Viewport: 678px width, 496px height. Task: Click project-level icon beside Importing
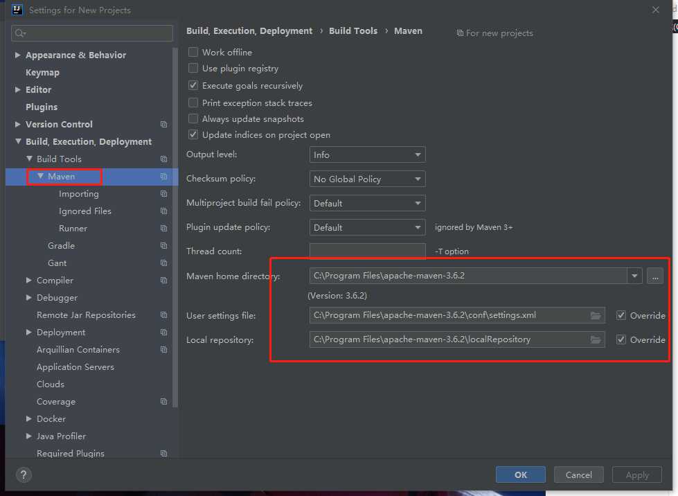click(164, 194)
